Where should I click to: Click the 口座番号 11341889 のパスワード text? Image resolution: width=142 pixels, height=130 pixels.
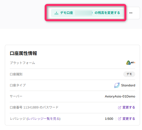(x=34, y=107)
